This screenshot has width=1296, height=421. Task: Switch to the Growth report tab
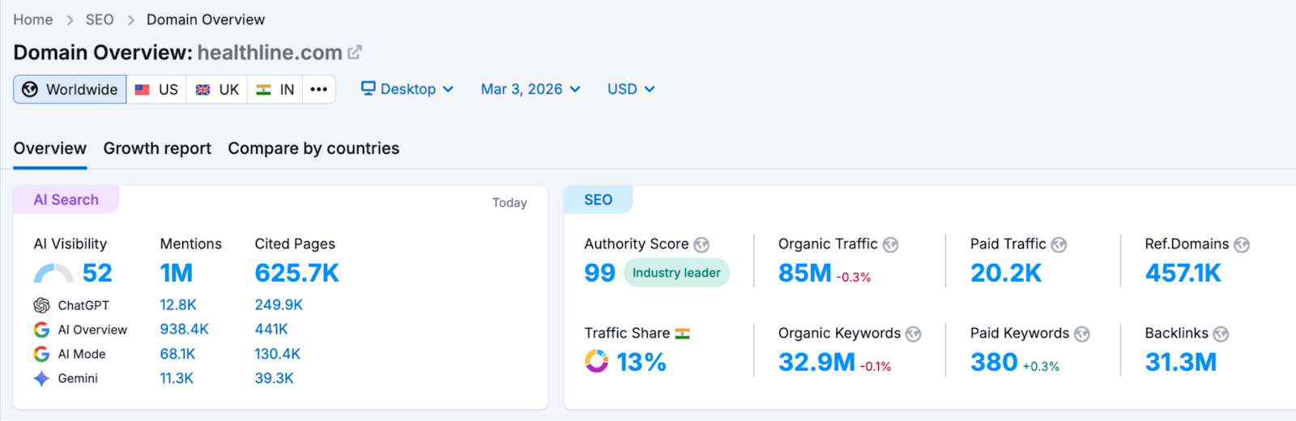(x=157, y=148)
